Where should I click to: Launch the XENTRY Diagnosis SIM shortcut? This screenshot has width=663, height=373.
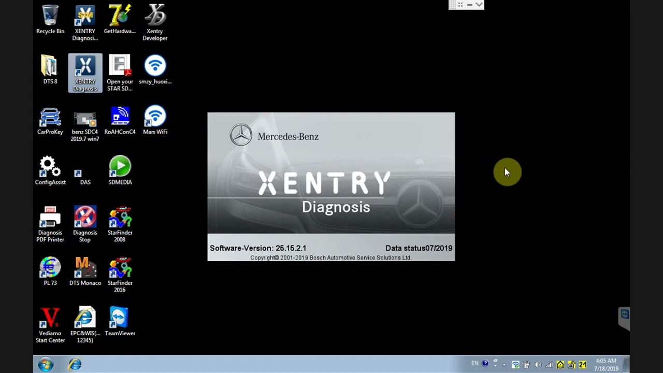85,23
